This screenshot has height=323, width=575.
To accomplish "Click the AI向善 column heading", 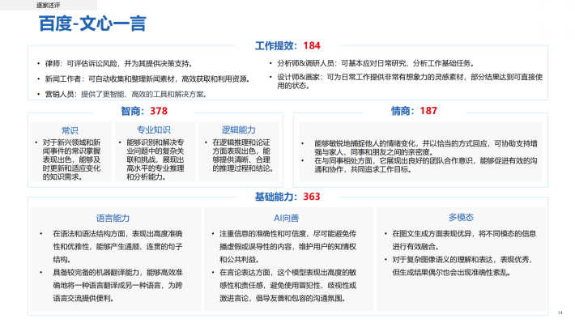I will coord(287,218).
